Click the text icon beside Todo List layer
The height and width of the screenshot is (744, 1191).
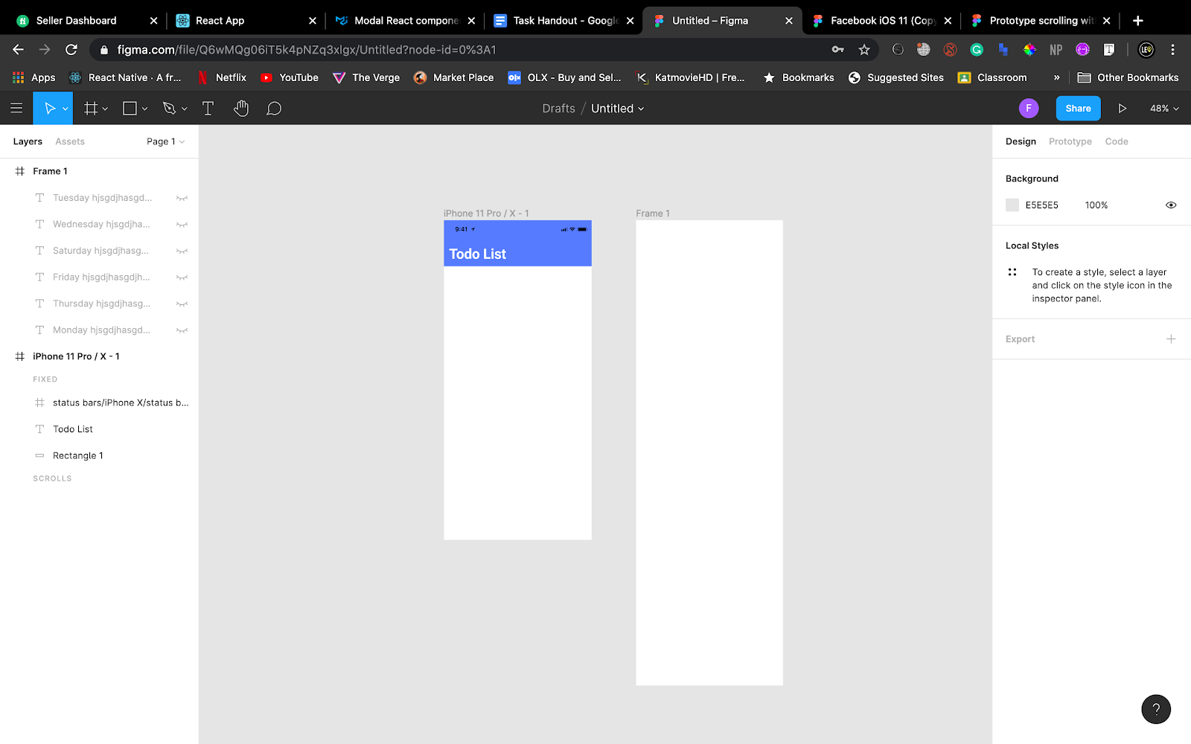pyautogui.click(x=40, y=429)
